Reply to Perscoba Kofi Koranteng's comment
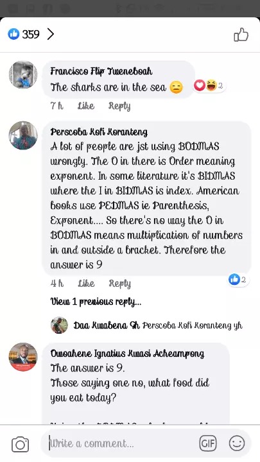Viewport: 260px width, 462px height. coord(119,284)
